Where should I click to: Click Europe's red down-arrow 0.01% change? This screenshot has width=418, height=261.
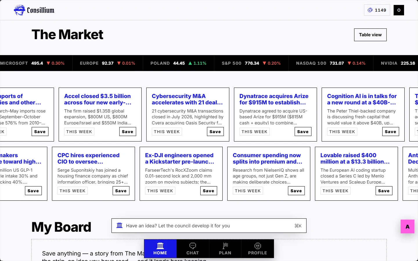tap(126, 63)
